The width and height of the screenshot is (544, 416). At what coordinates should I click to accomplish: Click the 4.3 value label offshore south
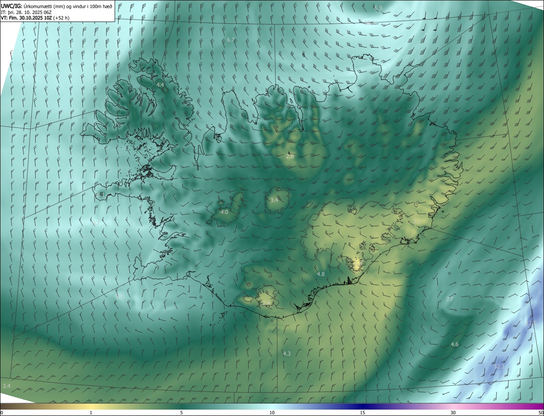click(x=287, y=354)
